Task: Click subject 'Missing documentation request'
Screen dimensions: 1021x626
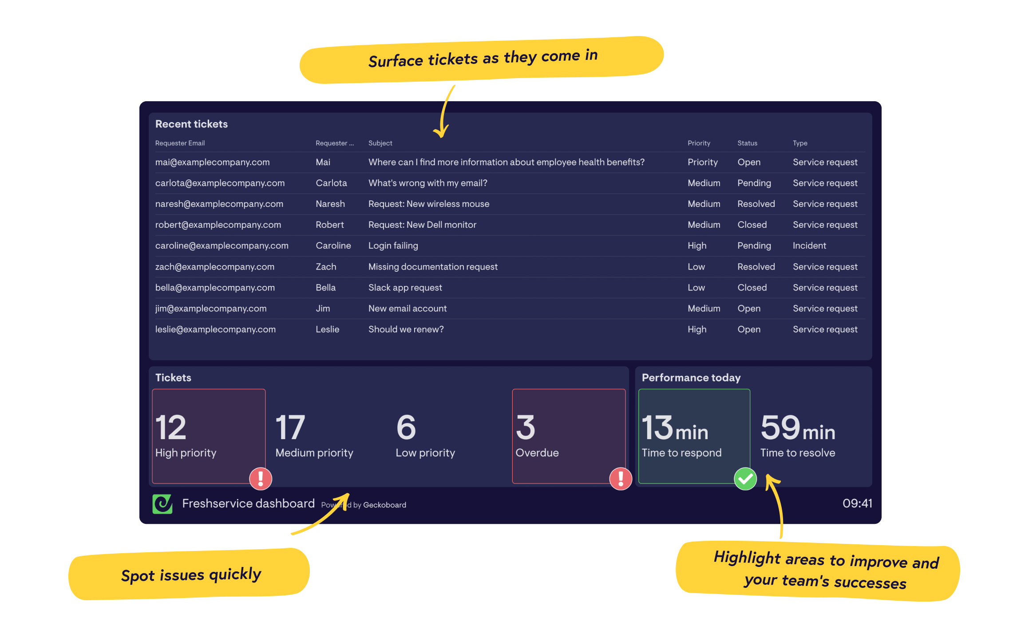Action: tap(433, 267)
